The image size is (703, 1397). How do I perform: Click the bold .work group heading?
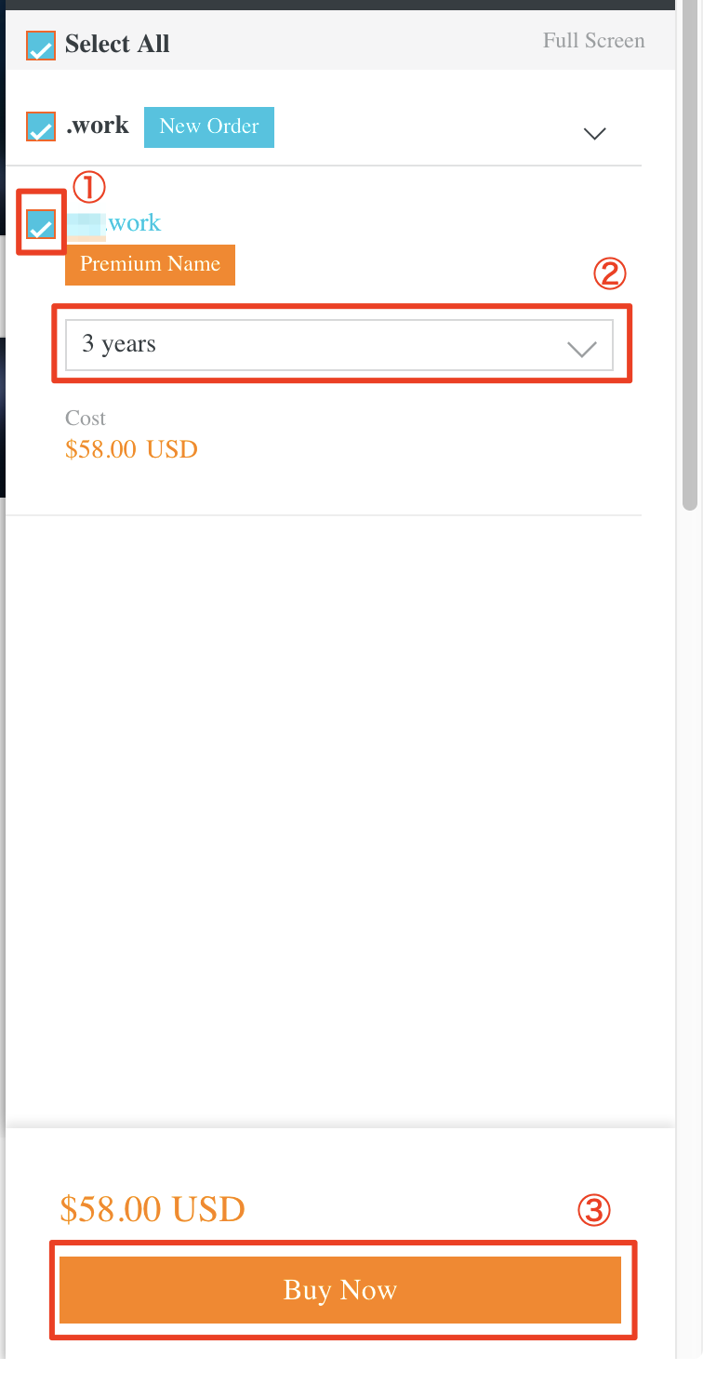click(98, 126)
